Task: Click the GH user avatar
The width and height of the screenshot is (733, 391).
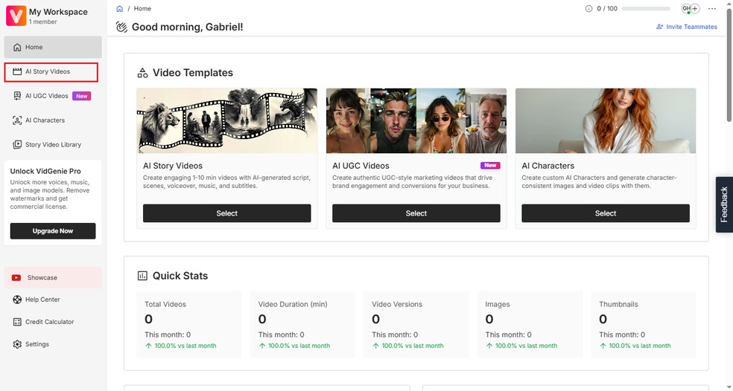Action: click(x=686, y=9)
